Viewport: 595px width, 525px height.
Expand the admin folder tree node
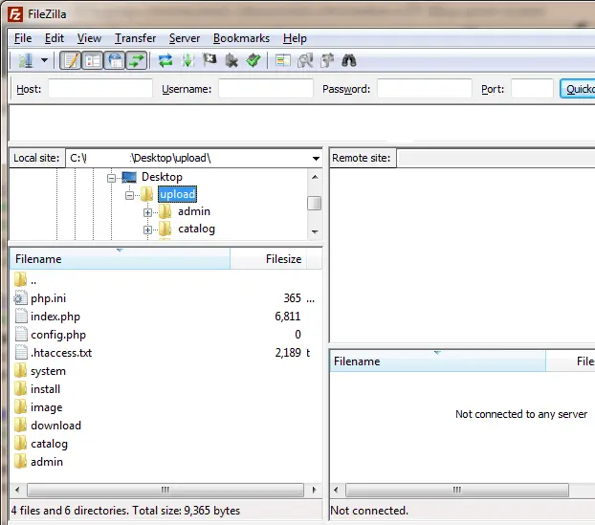[x=147, y=212]
